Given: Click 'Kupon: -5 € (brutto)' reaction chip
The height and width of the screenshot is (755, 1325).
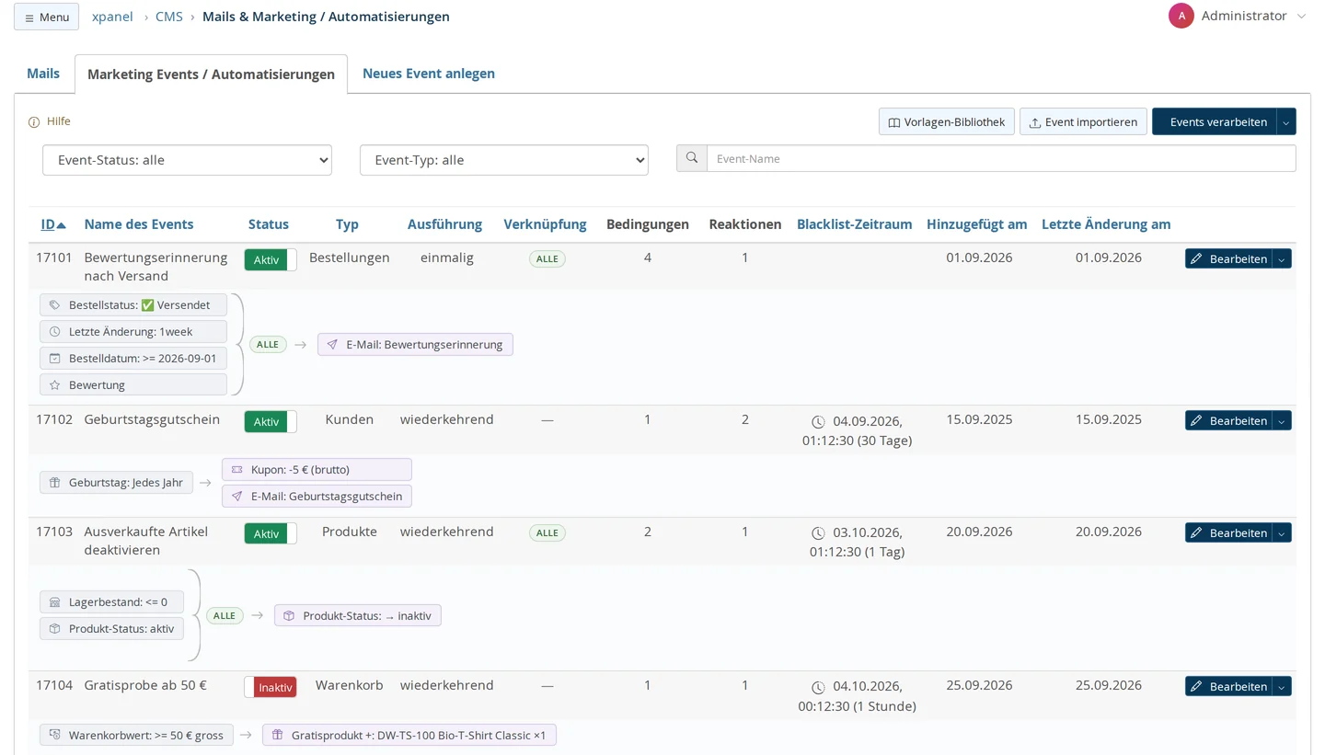Looking at the screenshot, I should 317,469.
